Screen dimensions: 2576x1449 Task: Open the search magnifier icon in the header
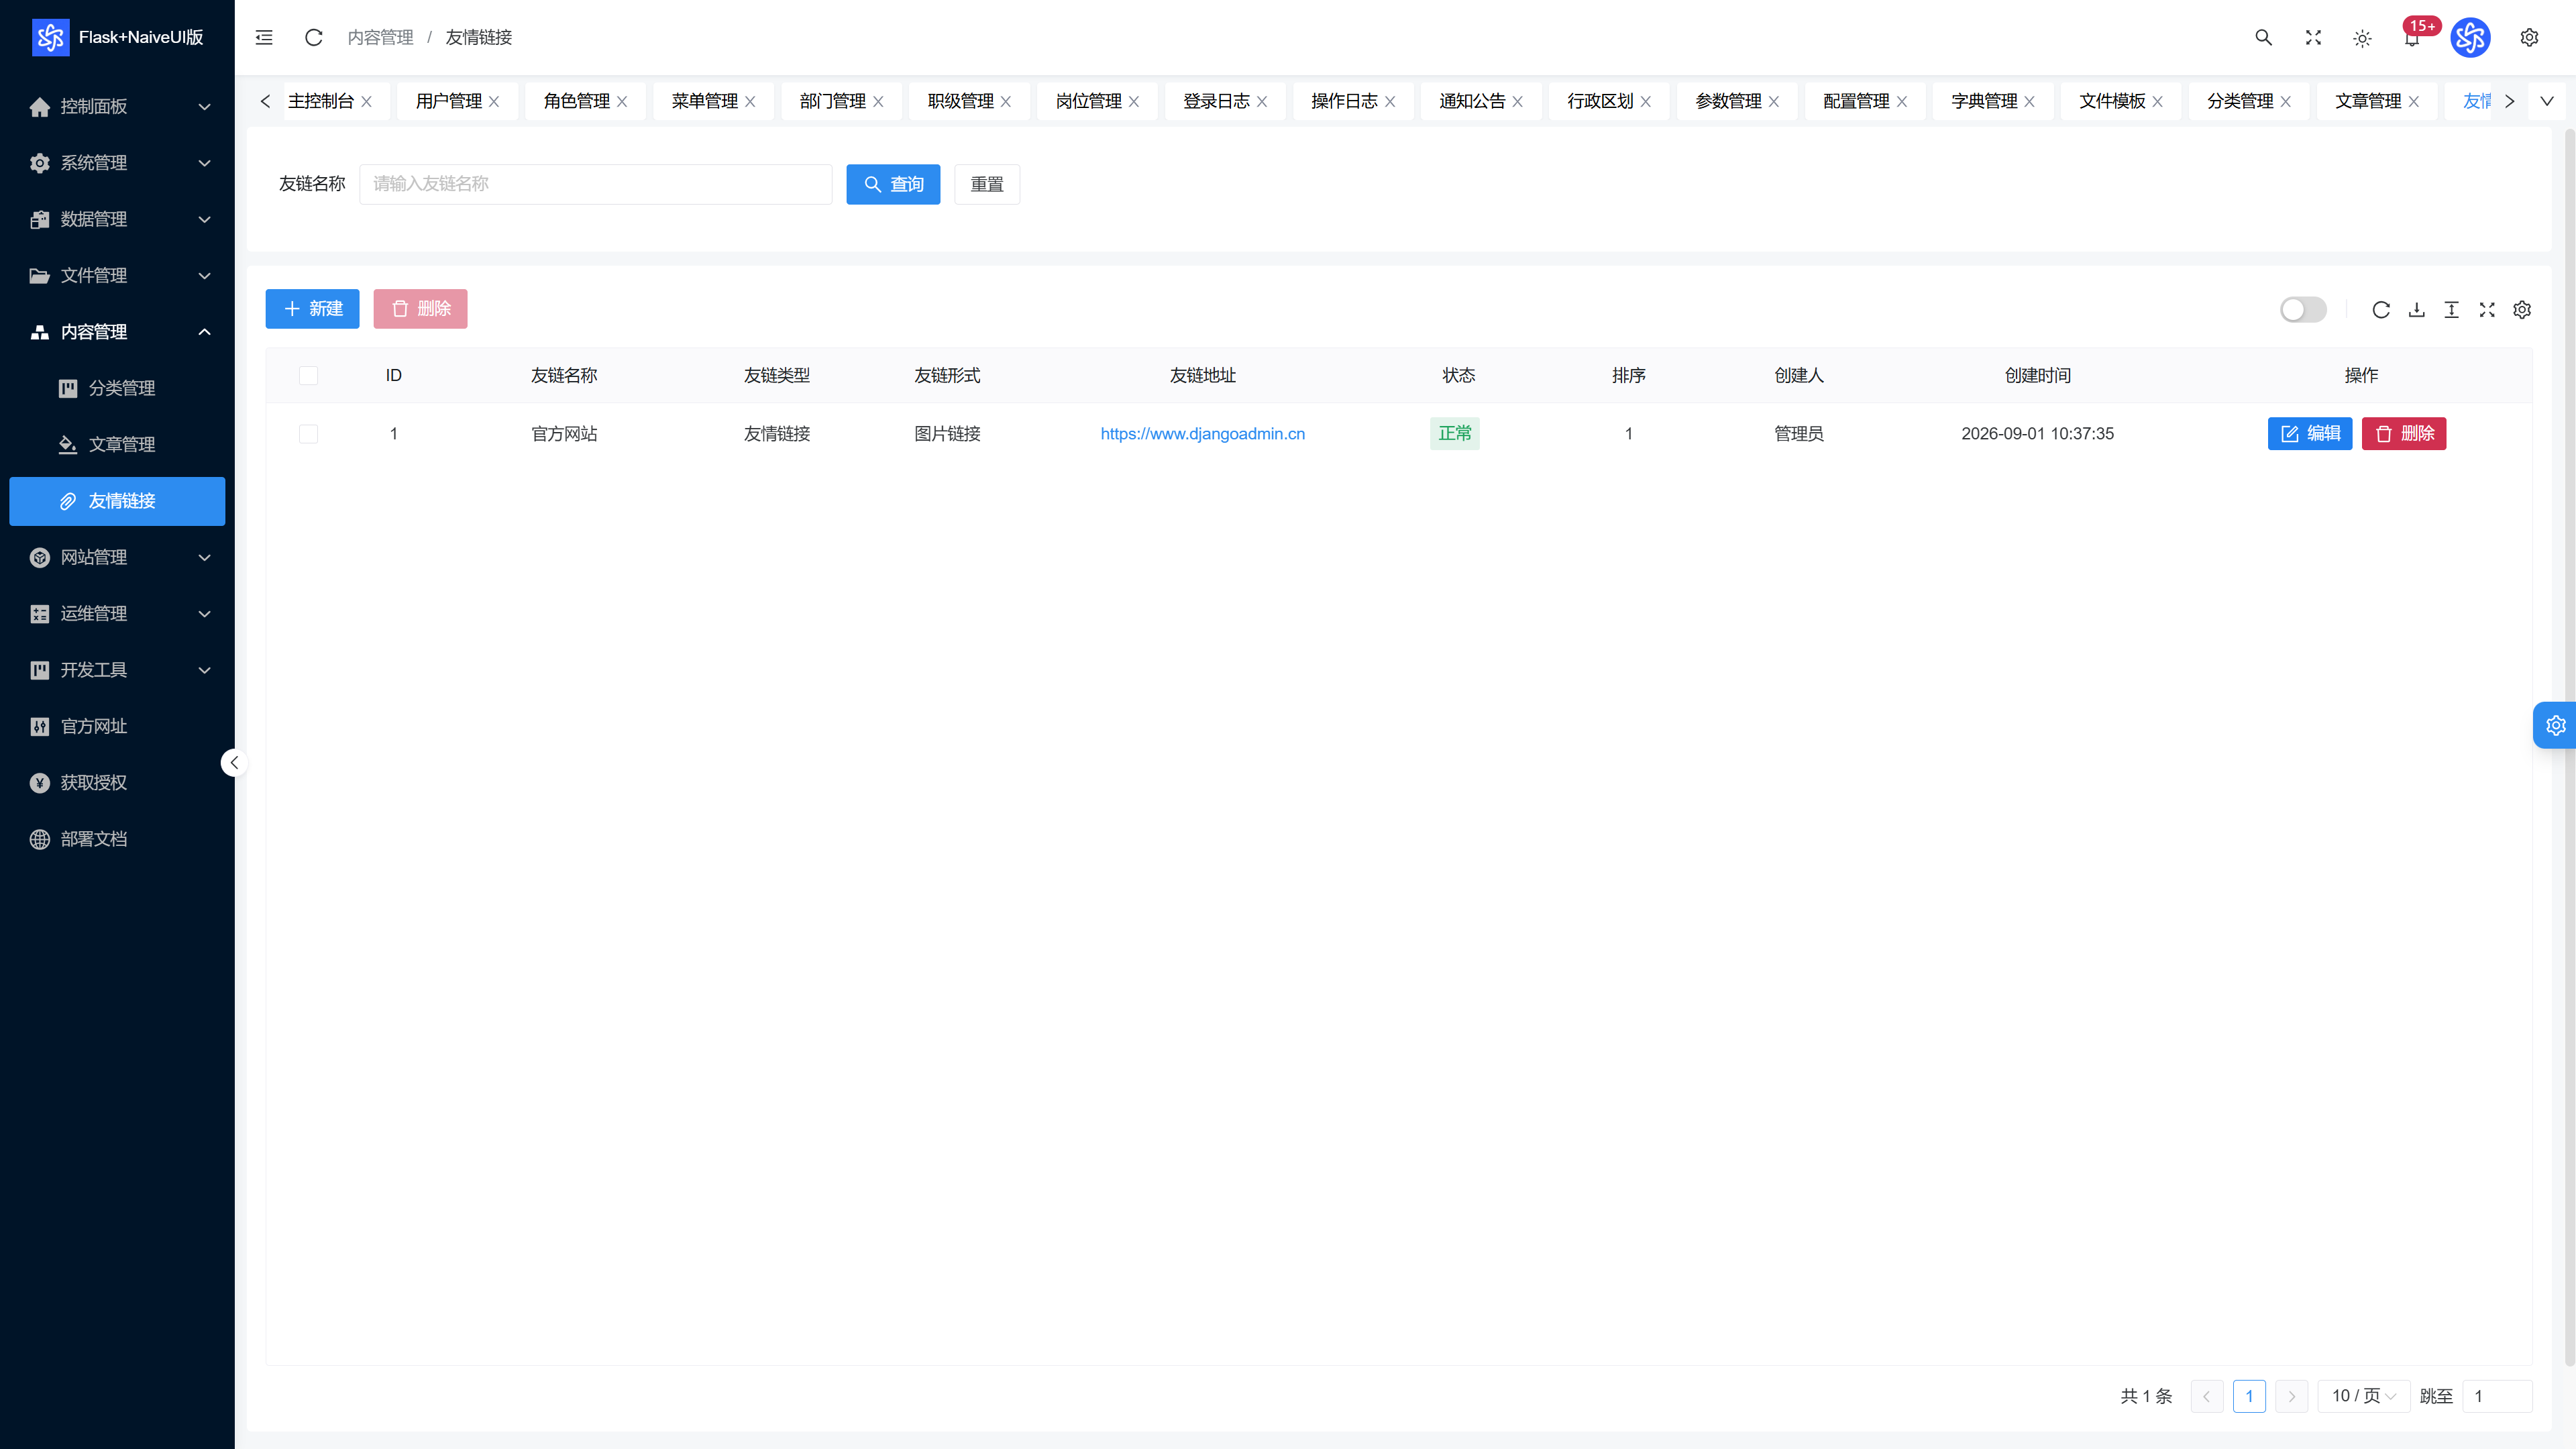pos(2264,37)
